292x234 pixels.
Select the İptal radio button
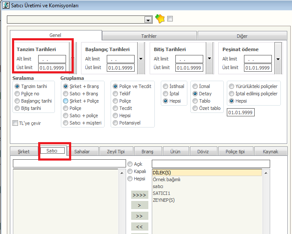click(166, 94)
